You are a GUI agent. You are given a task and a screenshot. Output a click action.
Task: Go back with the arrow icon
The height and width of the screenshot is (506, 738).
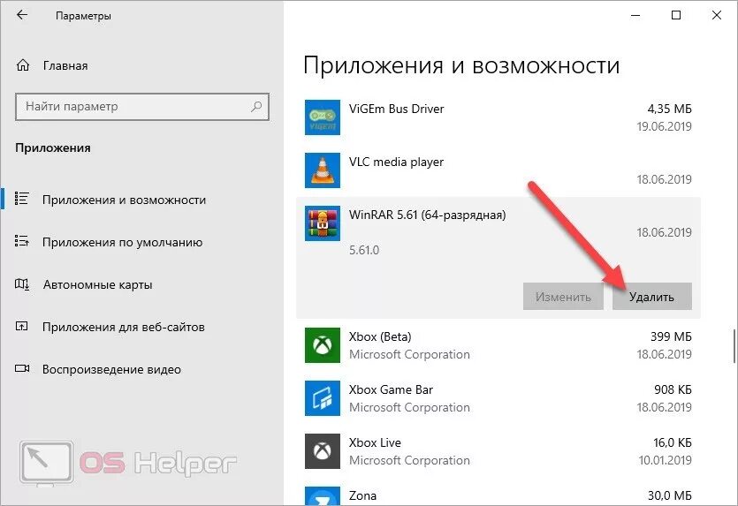pos(22,15)
